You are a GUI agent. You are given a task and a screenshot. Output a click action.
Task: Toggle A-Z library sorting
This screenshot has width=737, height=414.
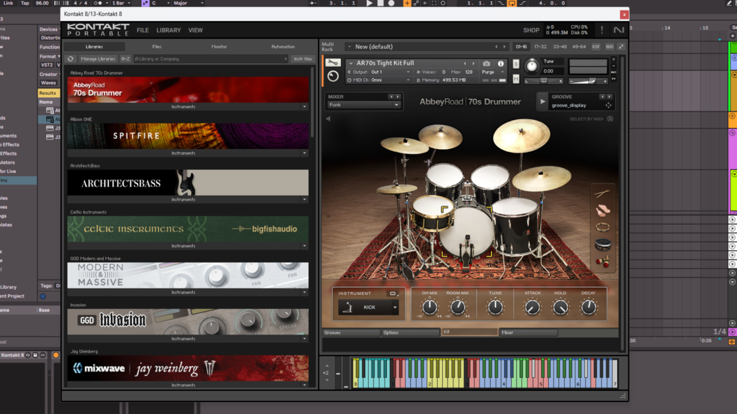125,59
